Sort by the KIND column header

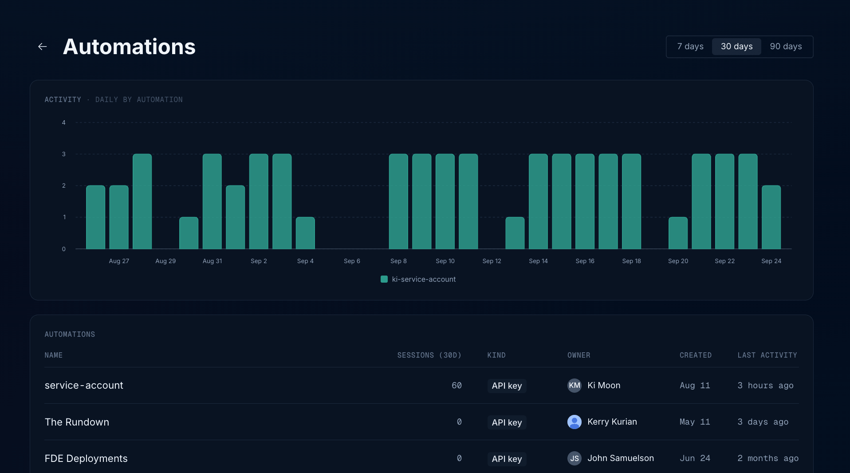[x=496, y=355]
